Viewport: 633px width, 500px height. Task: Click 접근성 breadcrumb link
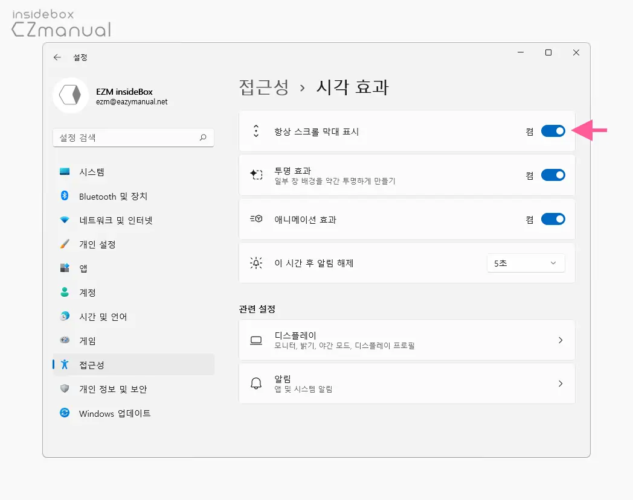[264, 87]
